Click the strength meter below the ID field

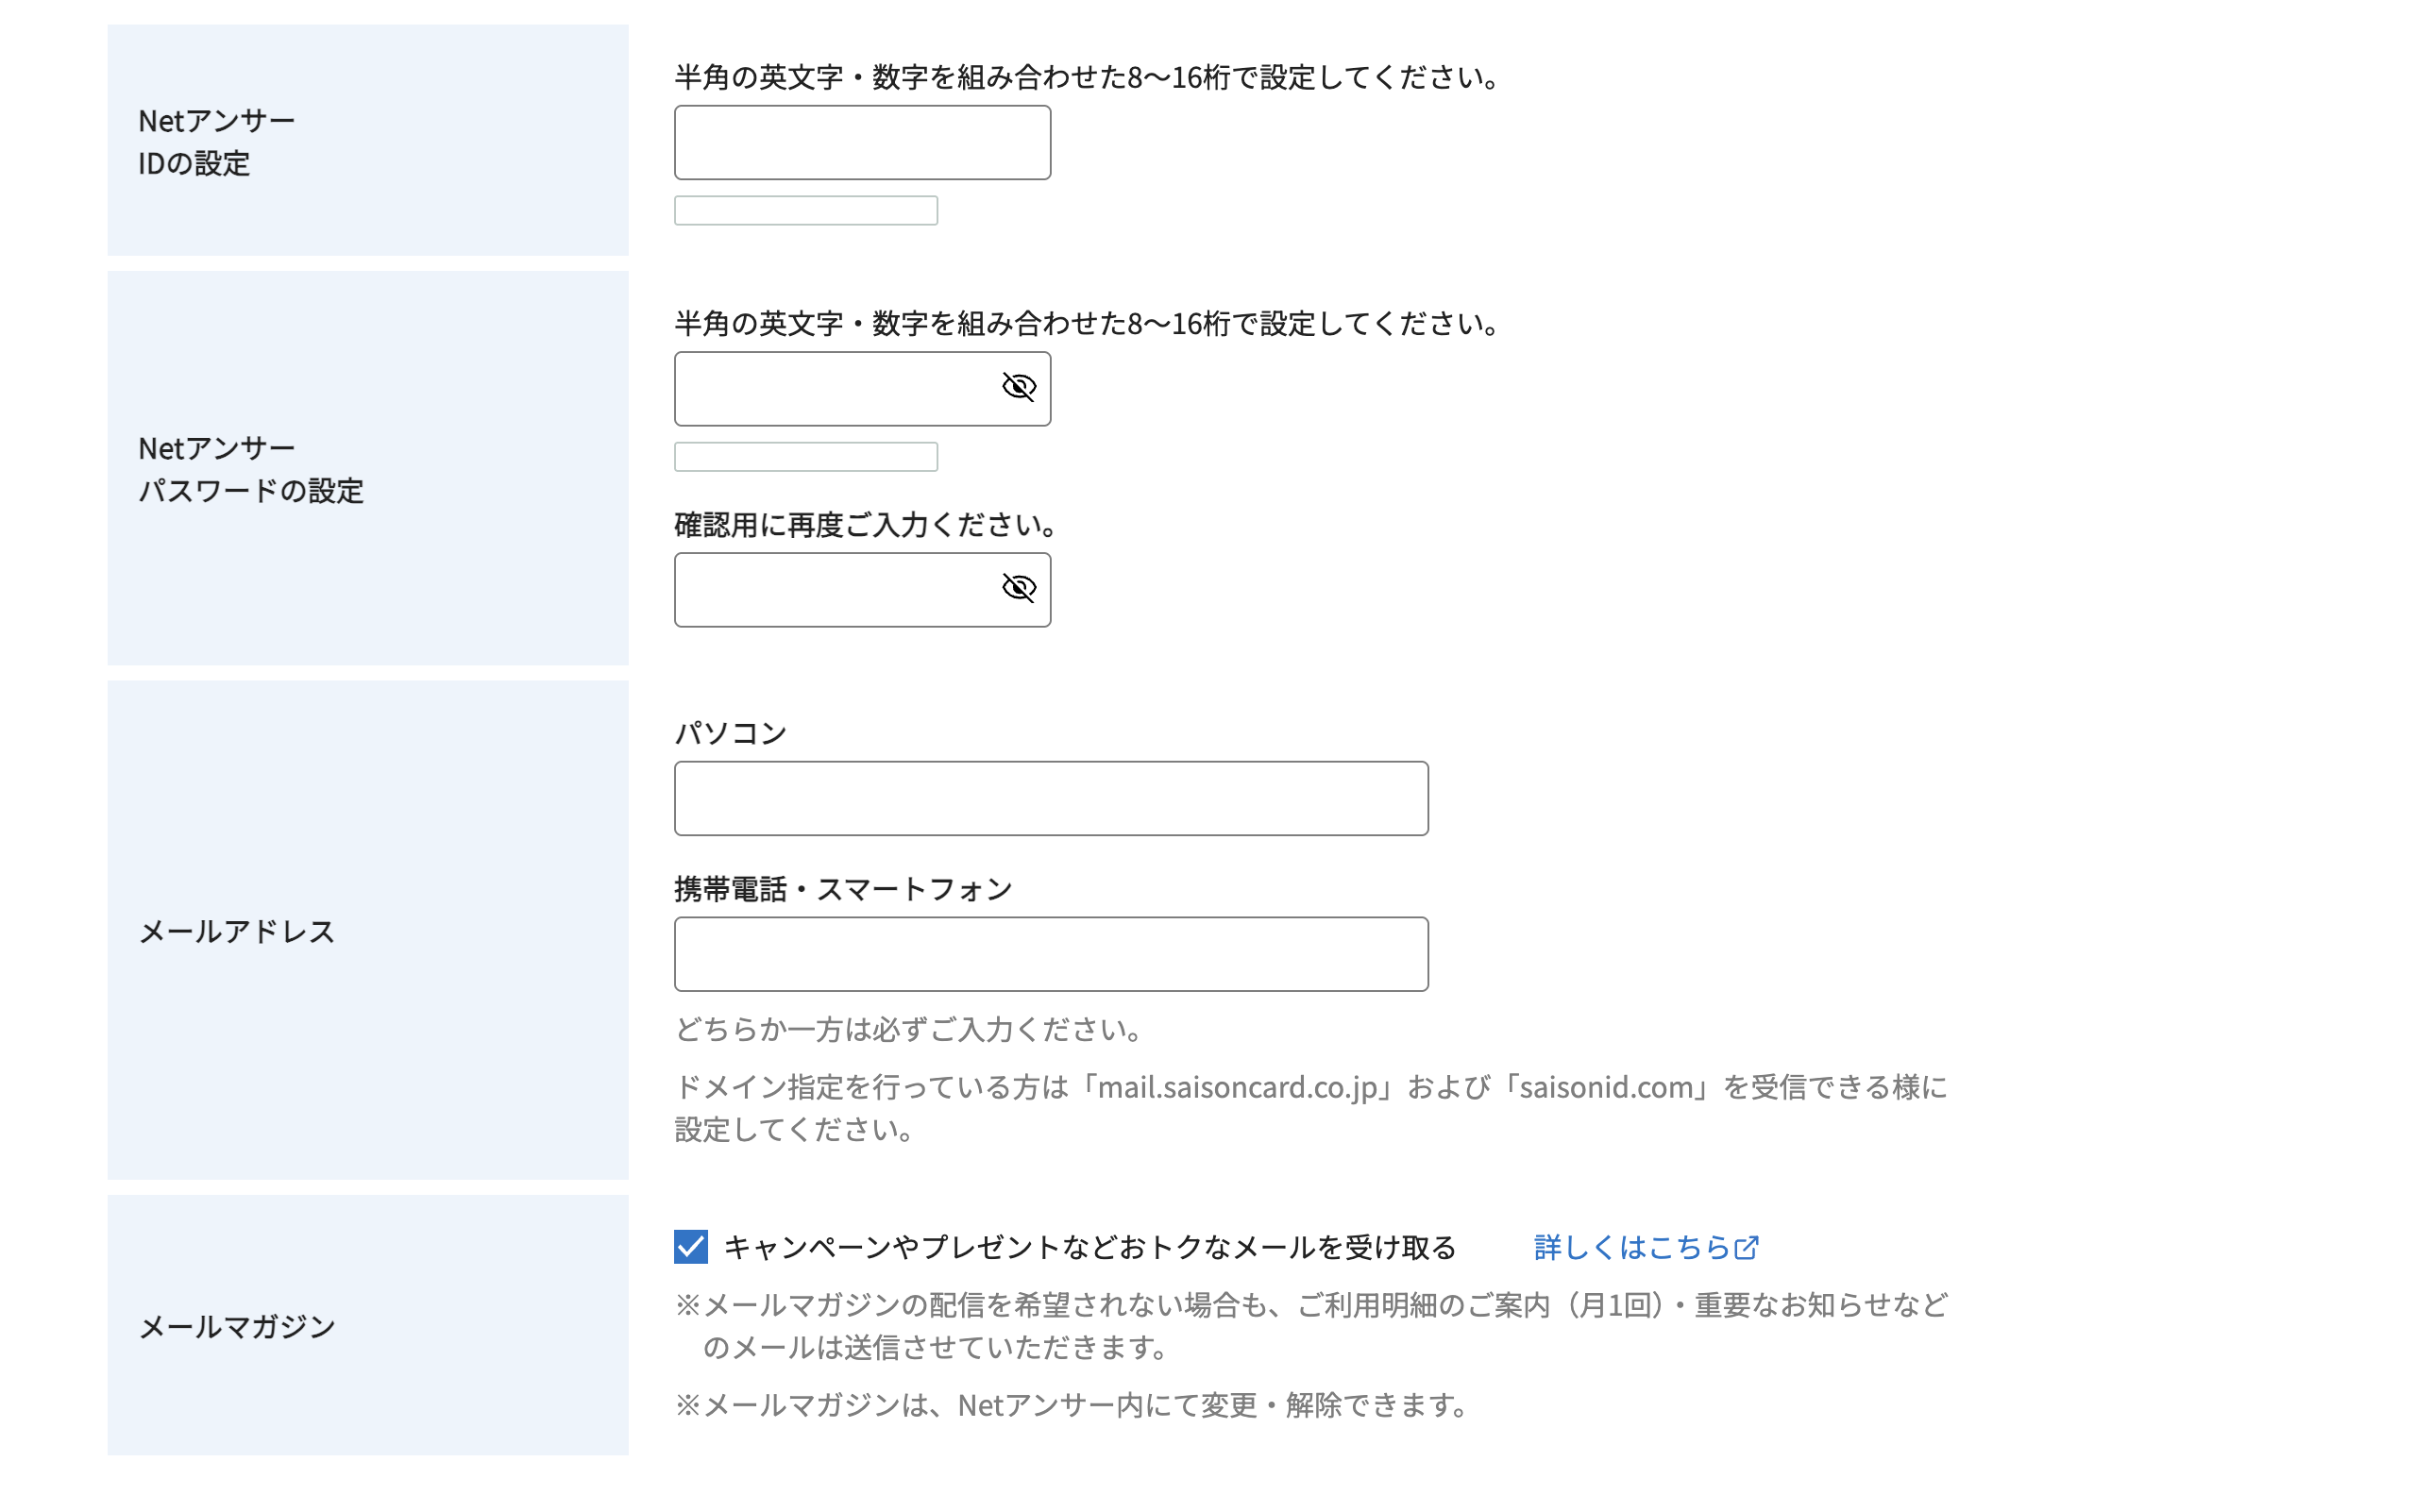[x=806, y=211]
